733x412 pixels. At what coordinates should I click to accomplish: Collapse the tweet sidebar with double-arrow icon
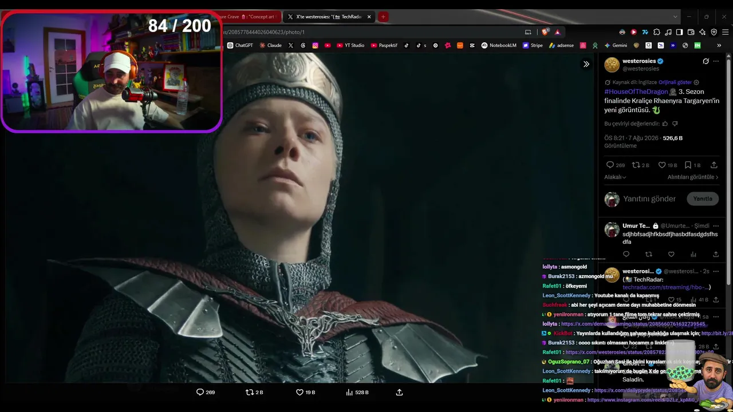pos(586,64)
